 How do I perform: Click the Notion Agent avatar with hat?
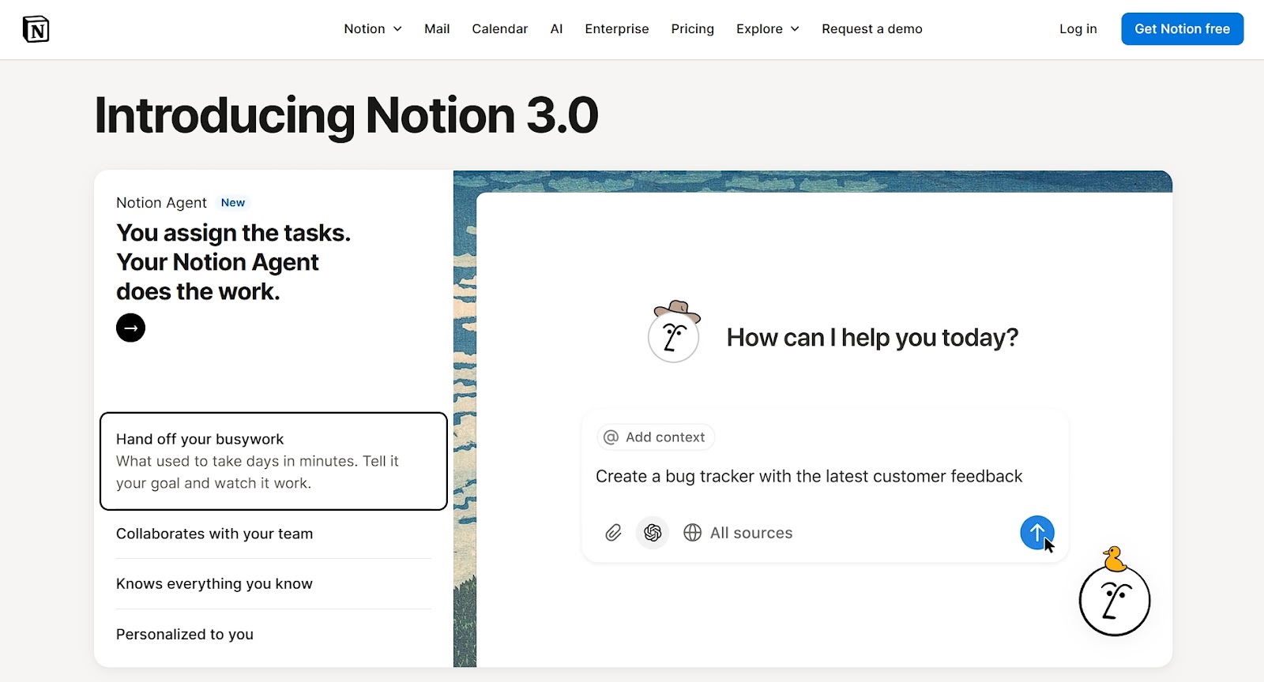pyautogui.click(x=674, y=332)
